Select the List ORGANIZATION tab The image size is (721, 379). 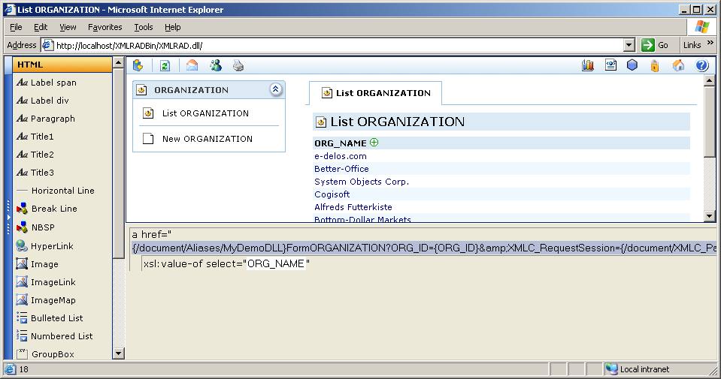376,93
